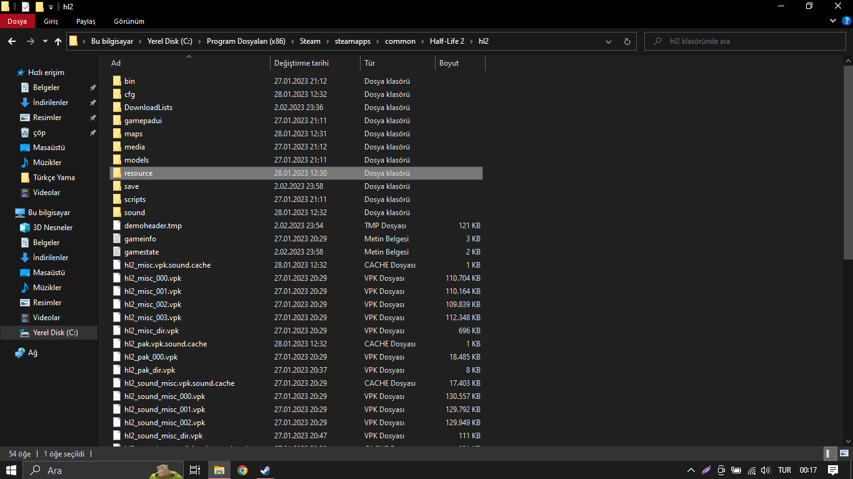Navigate to Yerel Disk (C:) breadcrumb

[170, 41]
